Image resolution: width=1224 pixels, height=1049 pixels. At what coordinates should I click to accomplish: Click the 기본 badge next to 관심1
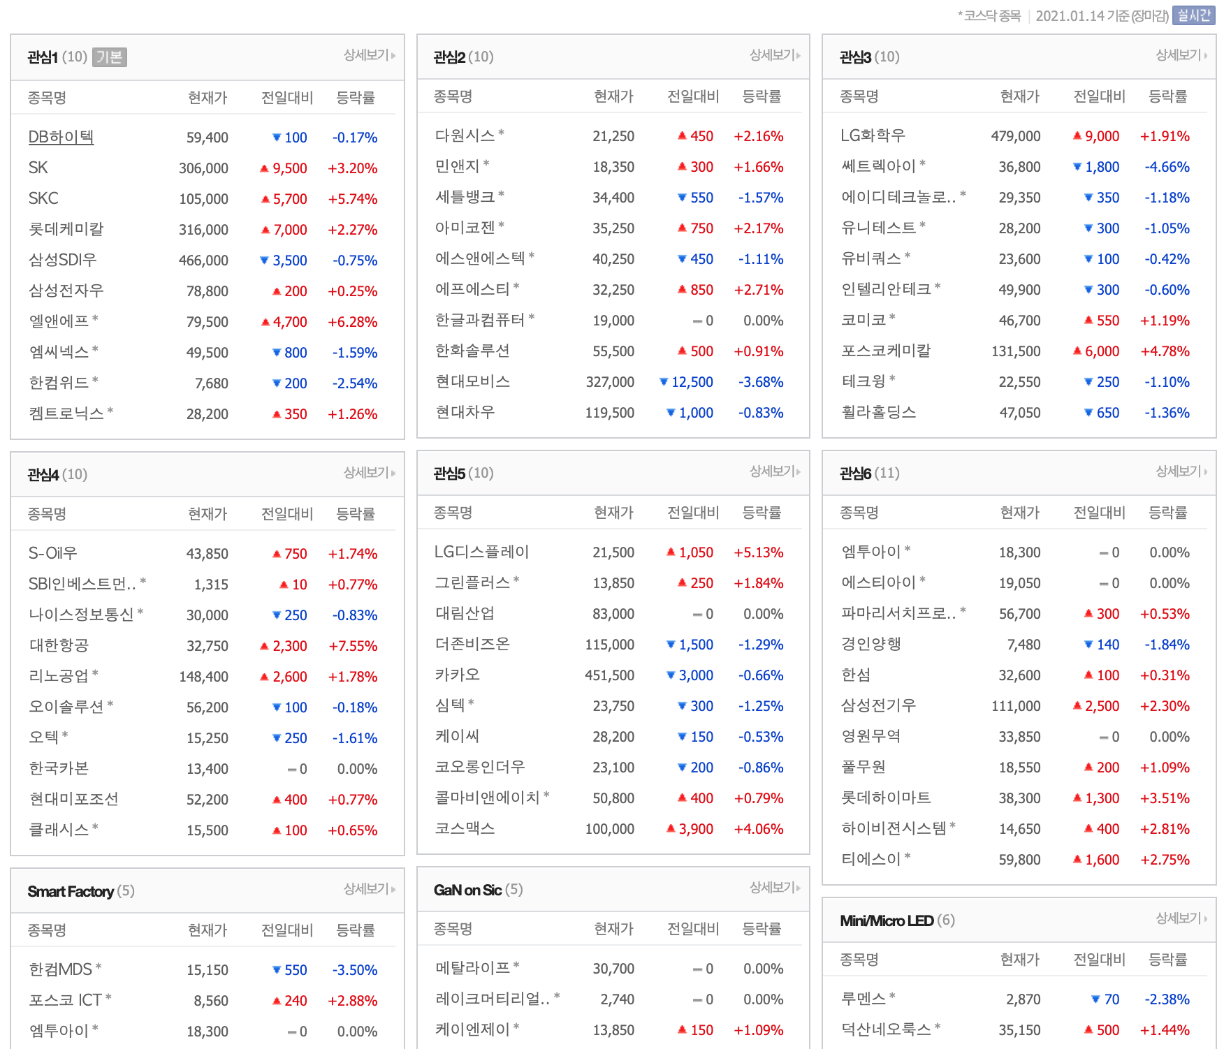109,57
